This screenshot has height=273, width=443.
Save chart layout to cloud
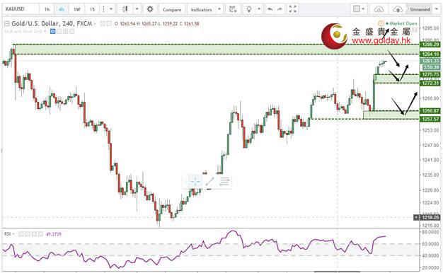pyautogui.click(x=398, y=9)
